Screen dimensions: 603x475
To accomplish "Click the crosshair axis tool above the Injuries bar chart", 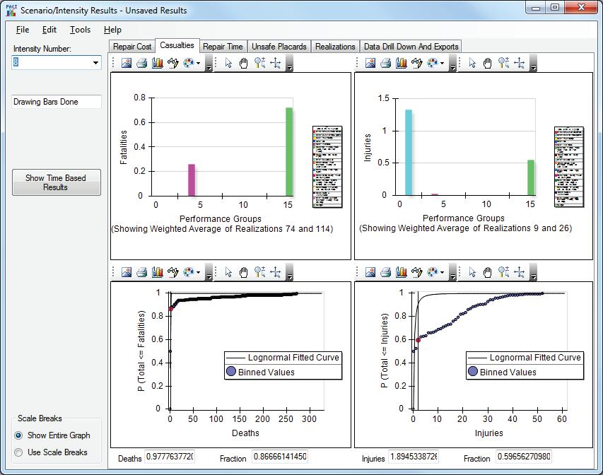I will (519, 63).
